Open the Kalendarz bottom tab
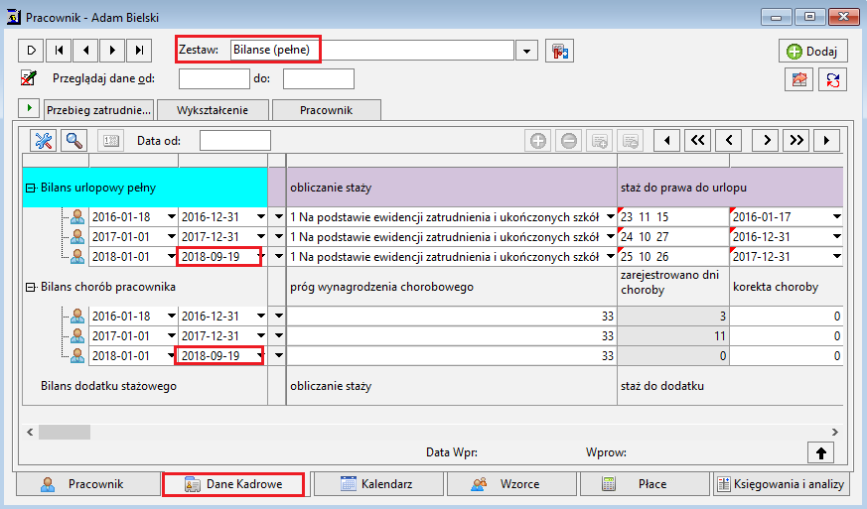Image resolution: width=867 pixels, height=509 pixels. (378, 484)
